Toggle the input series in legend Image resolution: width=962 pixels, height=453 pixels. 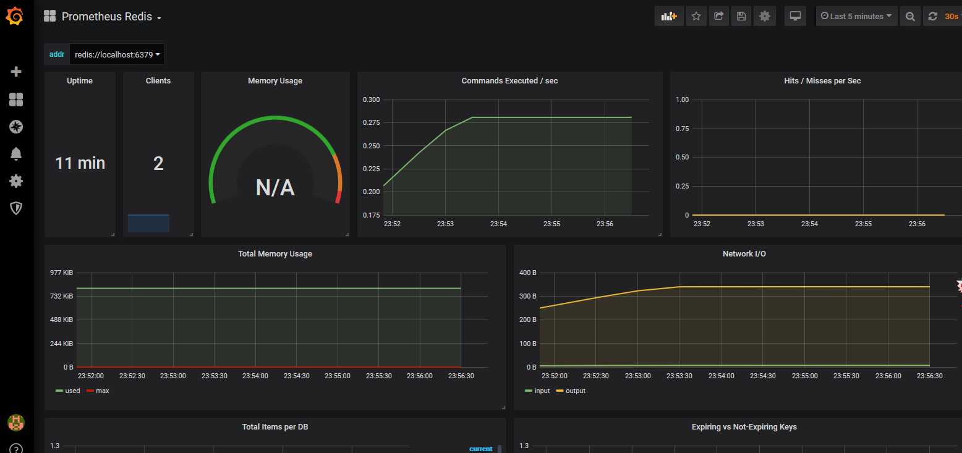pos(542,391)
